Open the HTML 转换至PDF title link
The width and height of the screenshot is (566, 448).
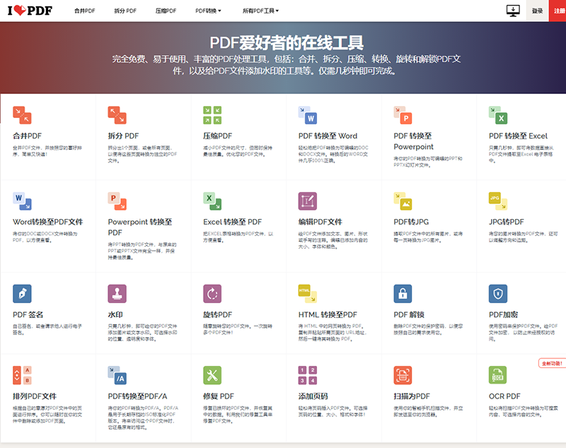pyautogui.click(x=328, y=314)
